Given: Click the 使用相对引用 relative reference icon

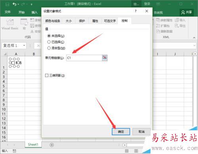Looking at the screenshot, I should point(32,26).
